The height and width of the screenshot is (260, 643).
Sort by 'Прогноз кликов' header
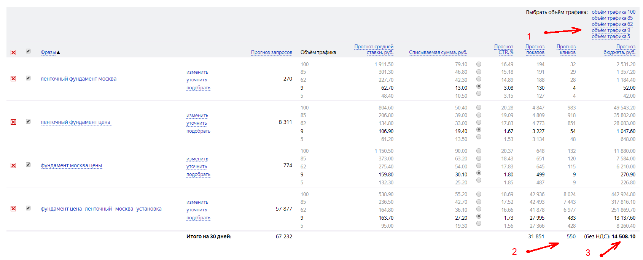[566, 49]
